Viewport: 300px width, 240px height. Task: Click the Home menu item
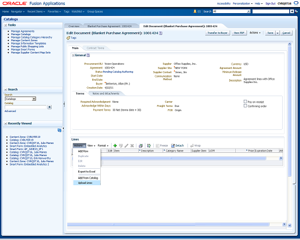click(6, 11)
